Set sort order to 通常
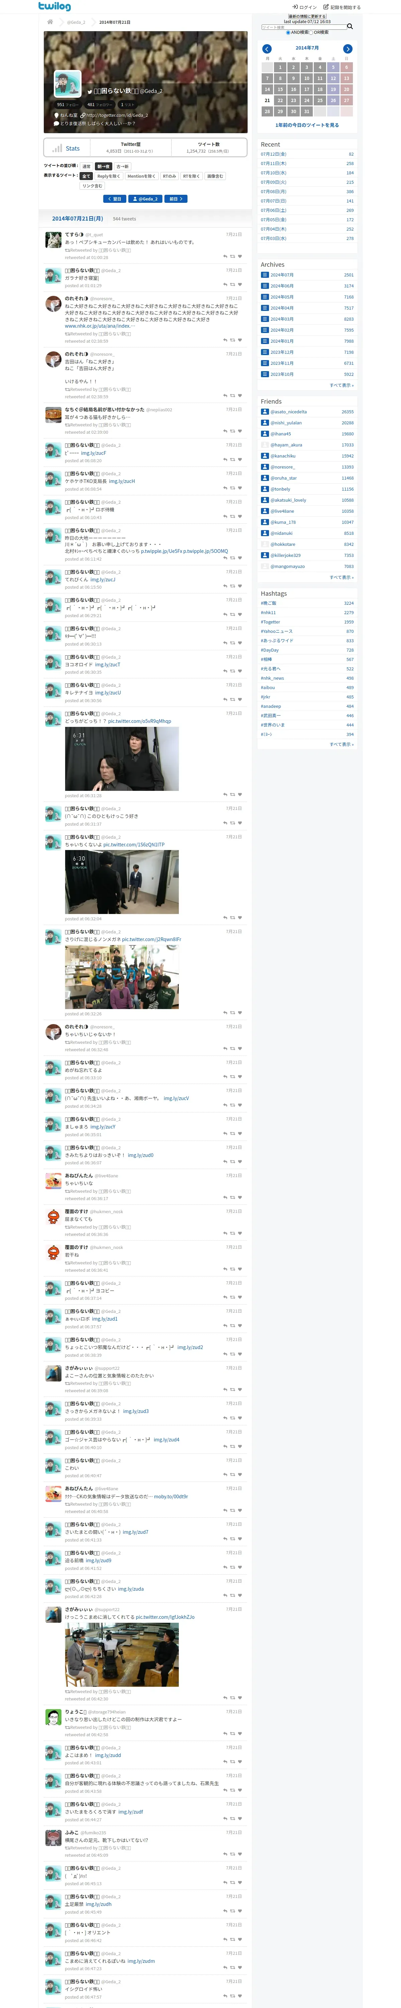The width and height of the screenshot is (401, 2008). tap(87, 166)
